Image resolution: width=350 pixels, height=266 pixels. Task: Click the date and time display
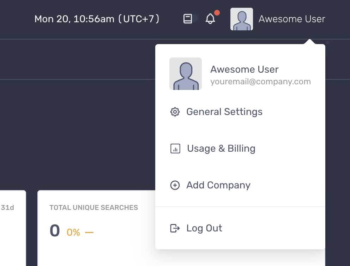(x=97, y=19)
